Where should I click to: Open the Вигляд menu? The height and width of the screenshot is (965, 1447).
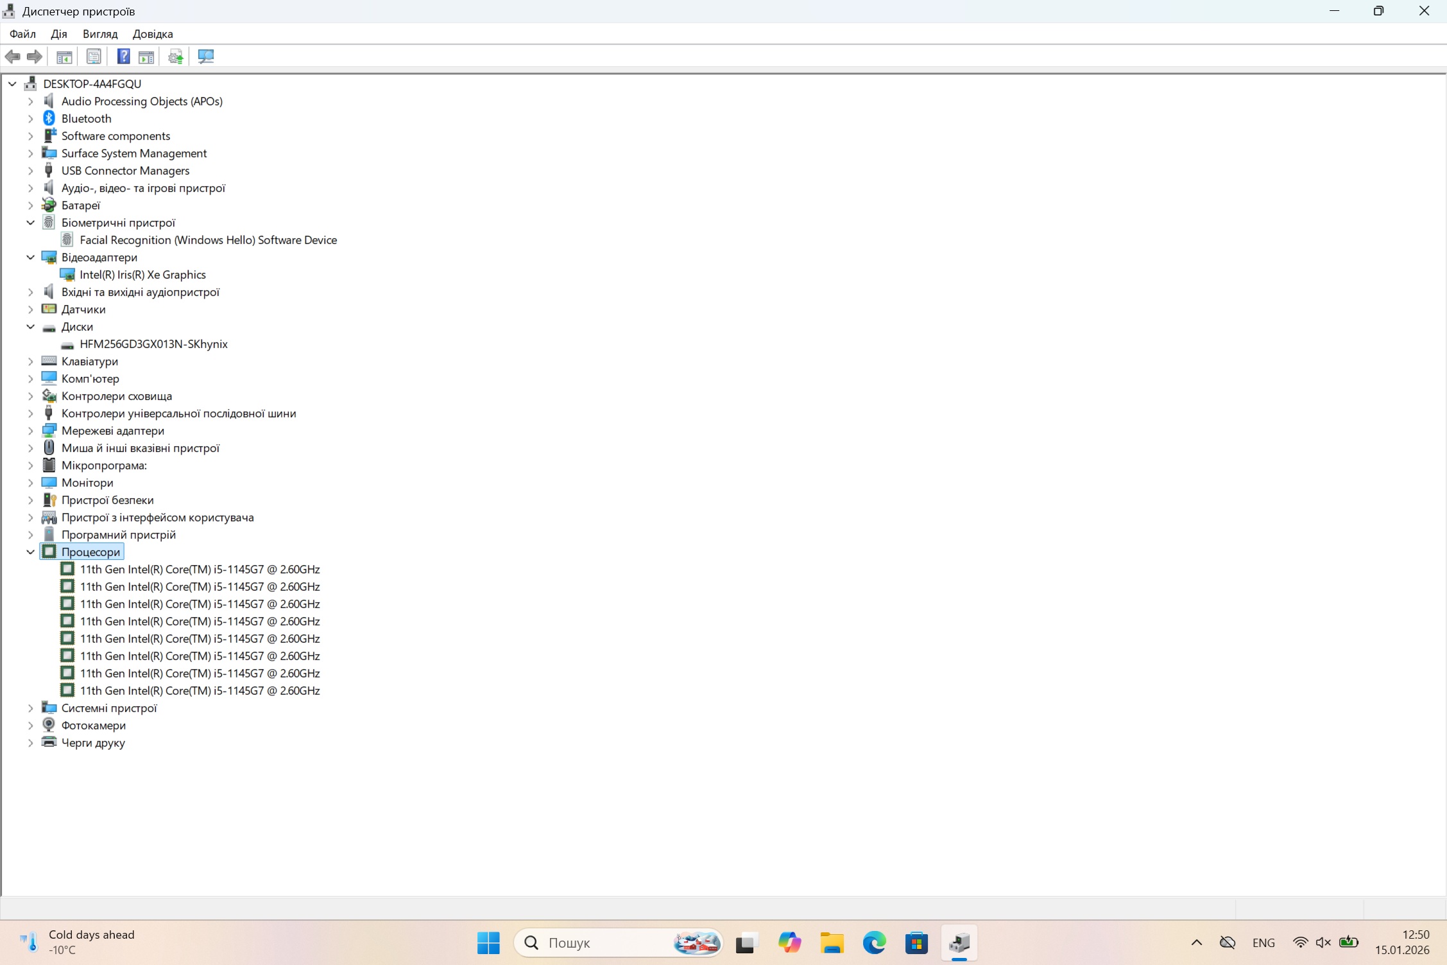coord(100,34)
